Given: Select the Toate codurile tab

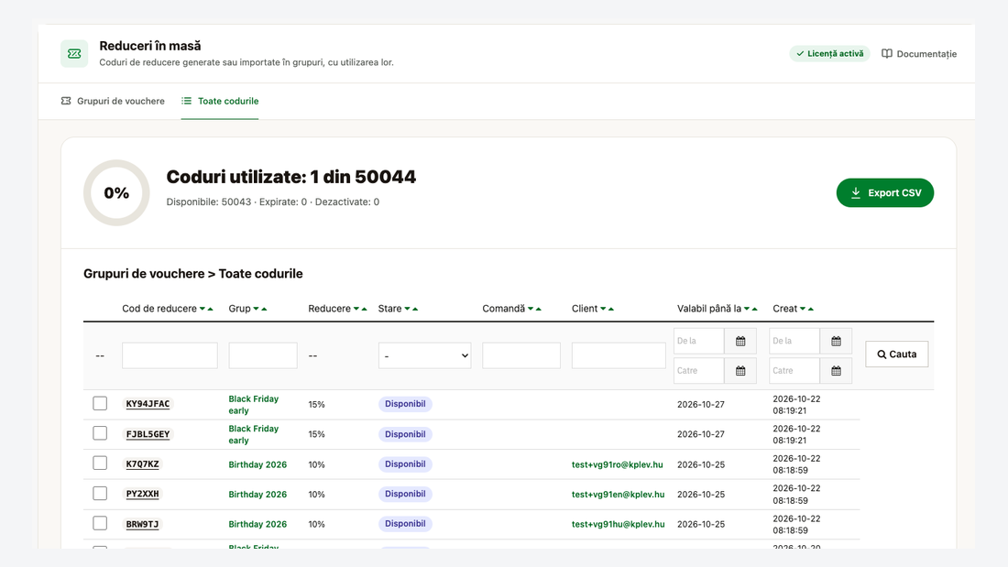Looking at the screenshot, I should click(220, 101).
